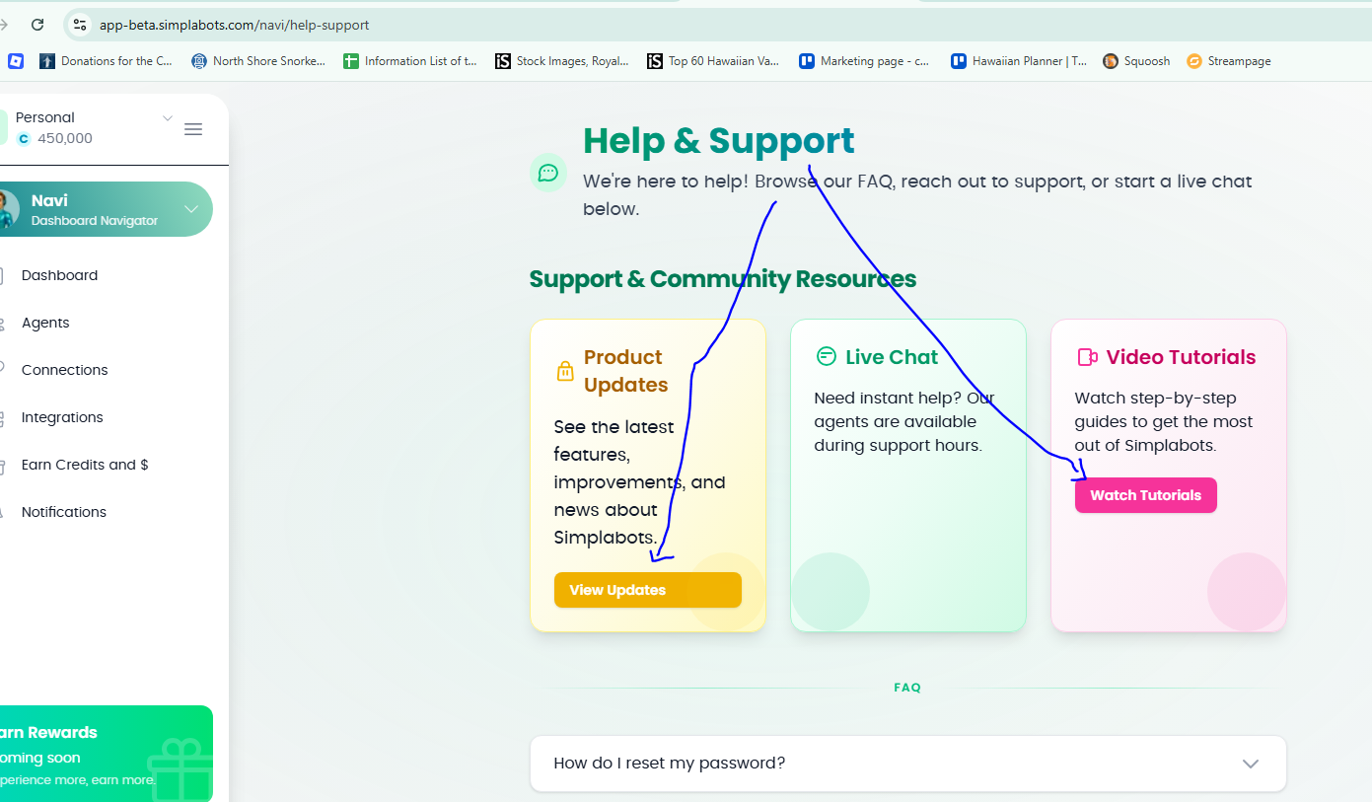1372x802 pixels.
Task: Open the Top 60 Hawaiian Va... bookmark
Action: pyautogui.click(x=713, y=61)
